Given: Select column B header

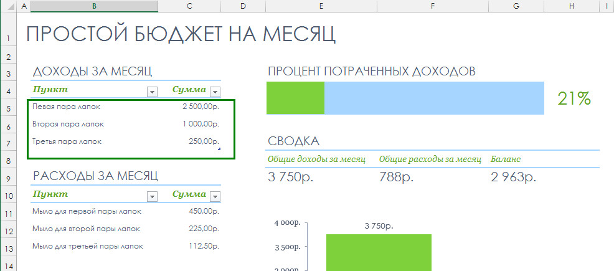Looking at the screenshot, I should point(95,6).
